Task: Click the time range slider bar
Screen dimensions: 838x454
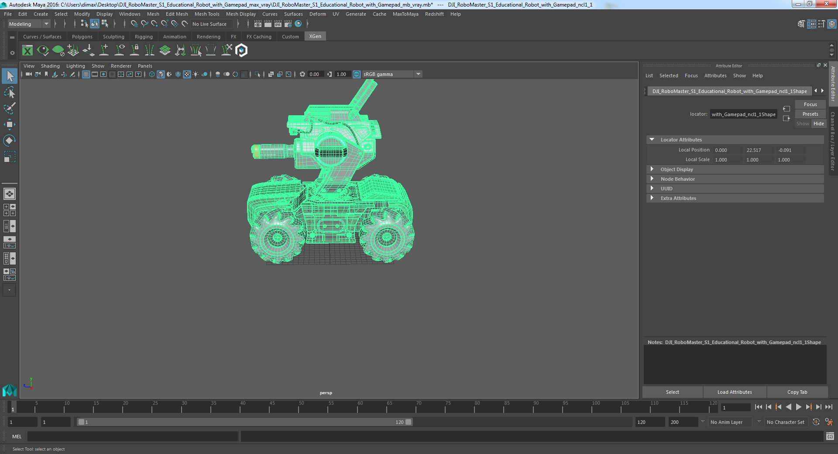Action: pos(244,422)
